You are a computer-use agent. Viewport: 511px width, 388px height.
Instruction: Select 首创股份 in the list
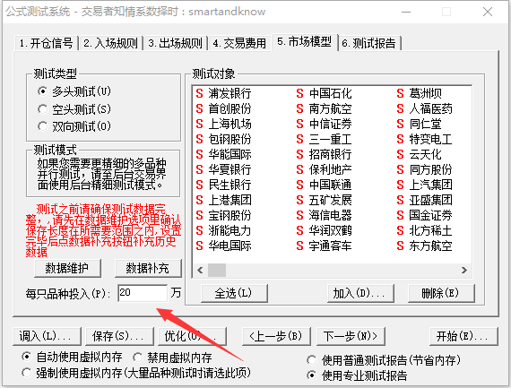[x=223, y=108]
